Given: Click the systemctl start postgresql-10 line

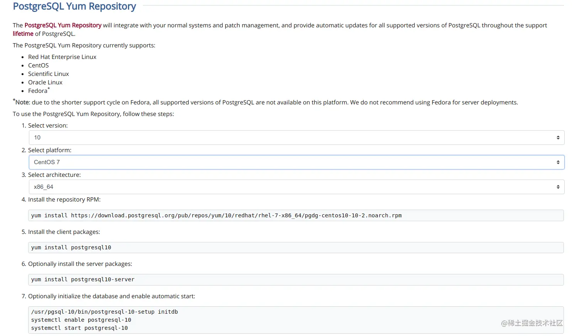Looking at the screenshot, I should (x=79, y=328).
